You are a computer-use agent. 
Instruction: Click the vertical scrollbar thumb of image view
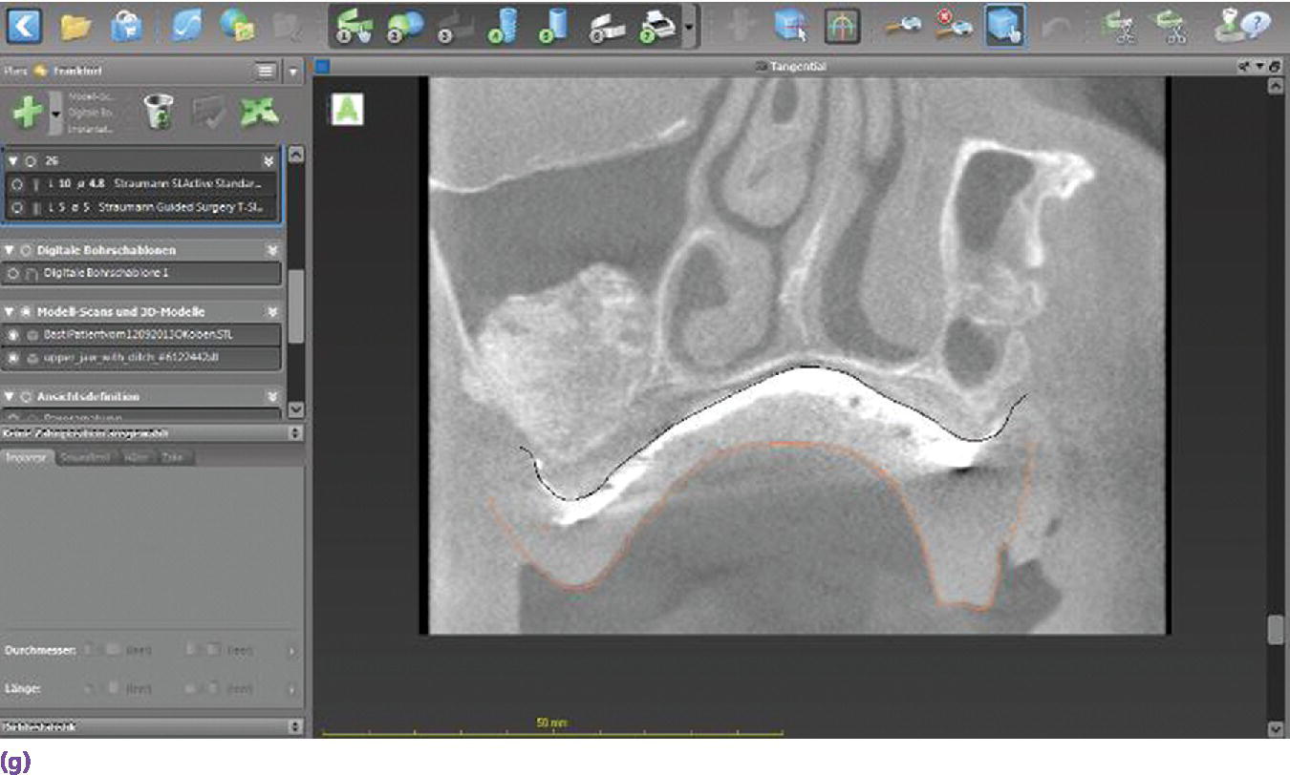coord(1276,630)
